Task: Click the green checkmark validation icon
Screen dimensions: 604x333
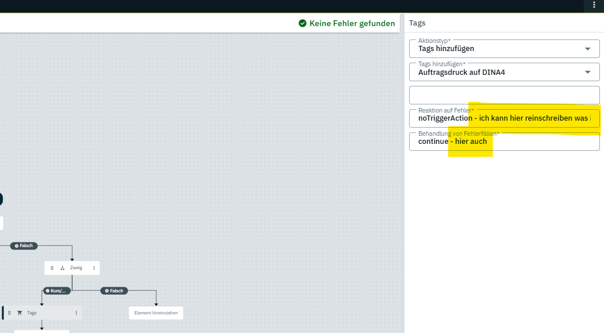Action: (302, 24)
